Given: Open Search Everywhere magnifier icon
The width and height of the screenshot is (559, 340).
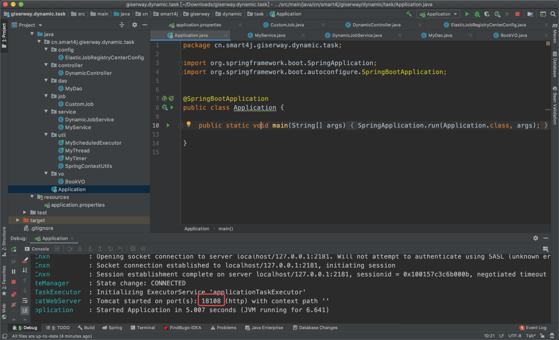Looking at the screenshot, I should (x=553, y=14).
